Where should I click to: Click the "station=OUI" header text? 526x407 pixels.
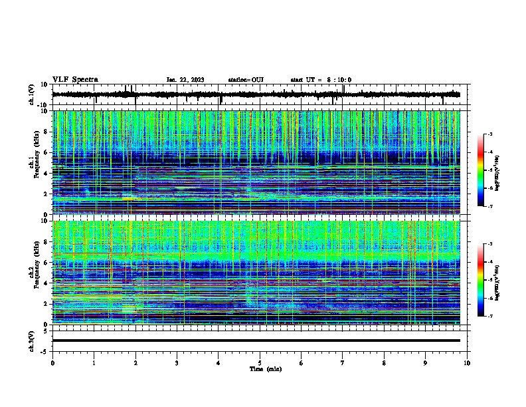click(246, 80)
